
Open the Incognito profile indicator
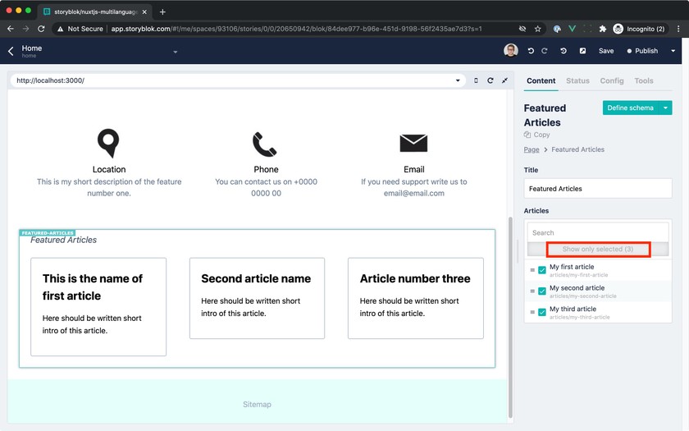pyautogui.click(x=641, y=29)
